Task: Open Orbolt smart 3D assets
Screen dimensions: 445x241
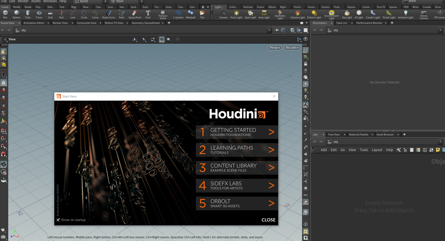Action: click(x=237, y=203)
